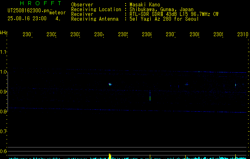Click the vertical meteor echo at 2306
250x159 pixels.
(x=150, y=96)
